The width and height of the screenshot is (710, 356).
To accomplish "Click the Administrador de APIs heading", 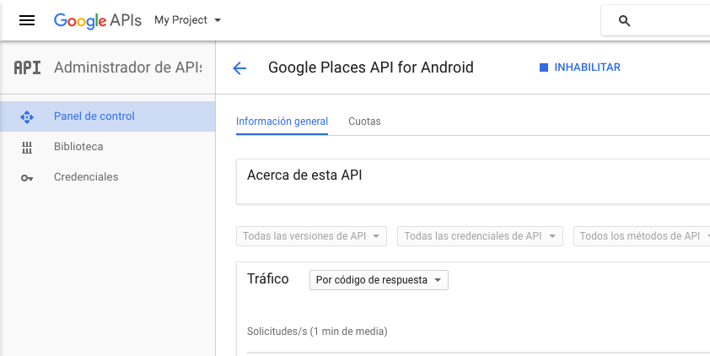I will [x=127, y=67].
